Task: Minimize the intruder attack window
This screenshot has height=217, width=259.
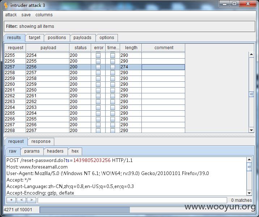Action: pyautogui.click(x=225, y=4)
